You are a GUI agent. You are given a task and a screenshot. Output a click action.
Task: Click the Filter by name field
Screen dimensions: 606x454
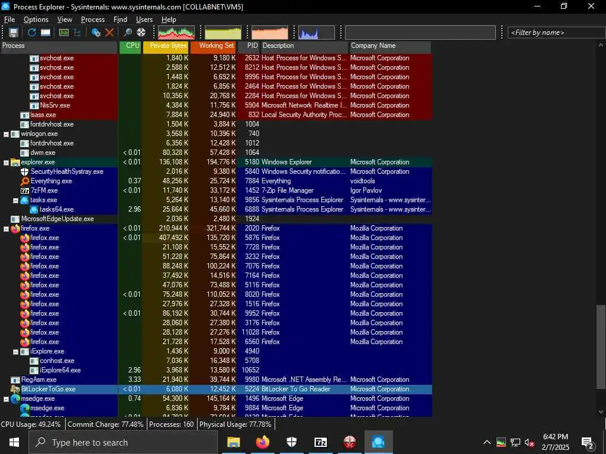[x=557, y=33]
